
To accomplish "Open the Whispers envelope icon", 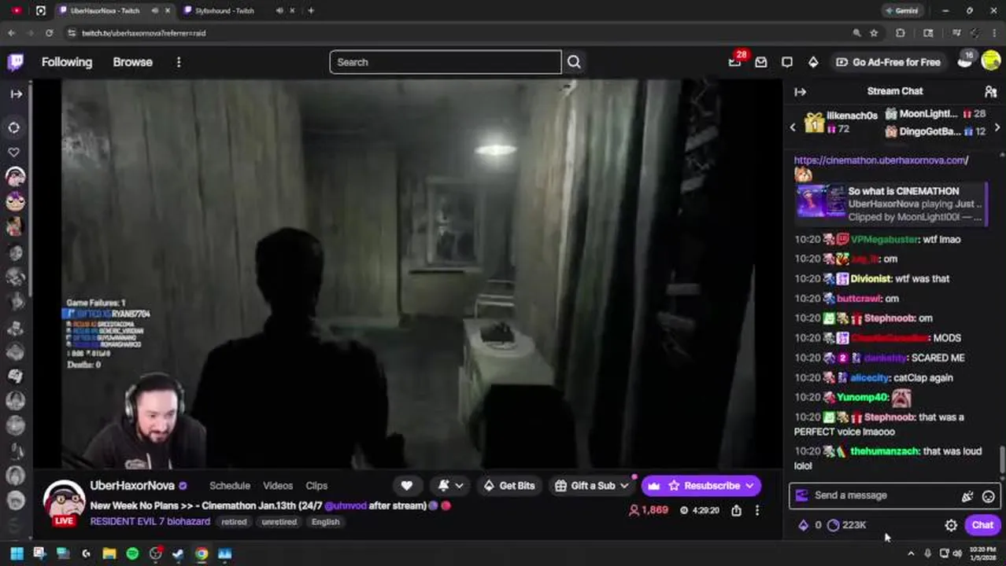I will [761, 62].
